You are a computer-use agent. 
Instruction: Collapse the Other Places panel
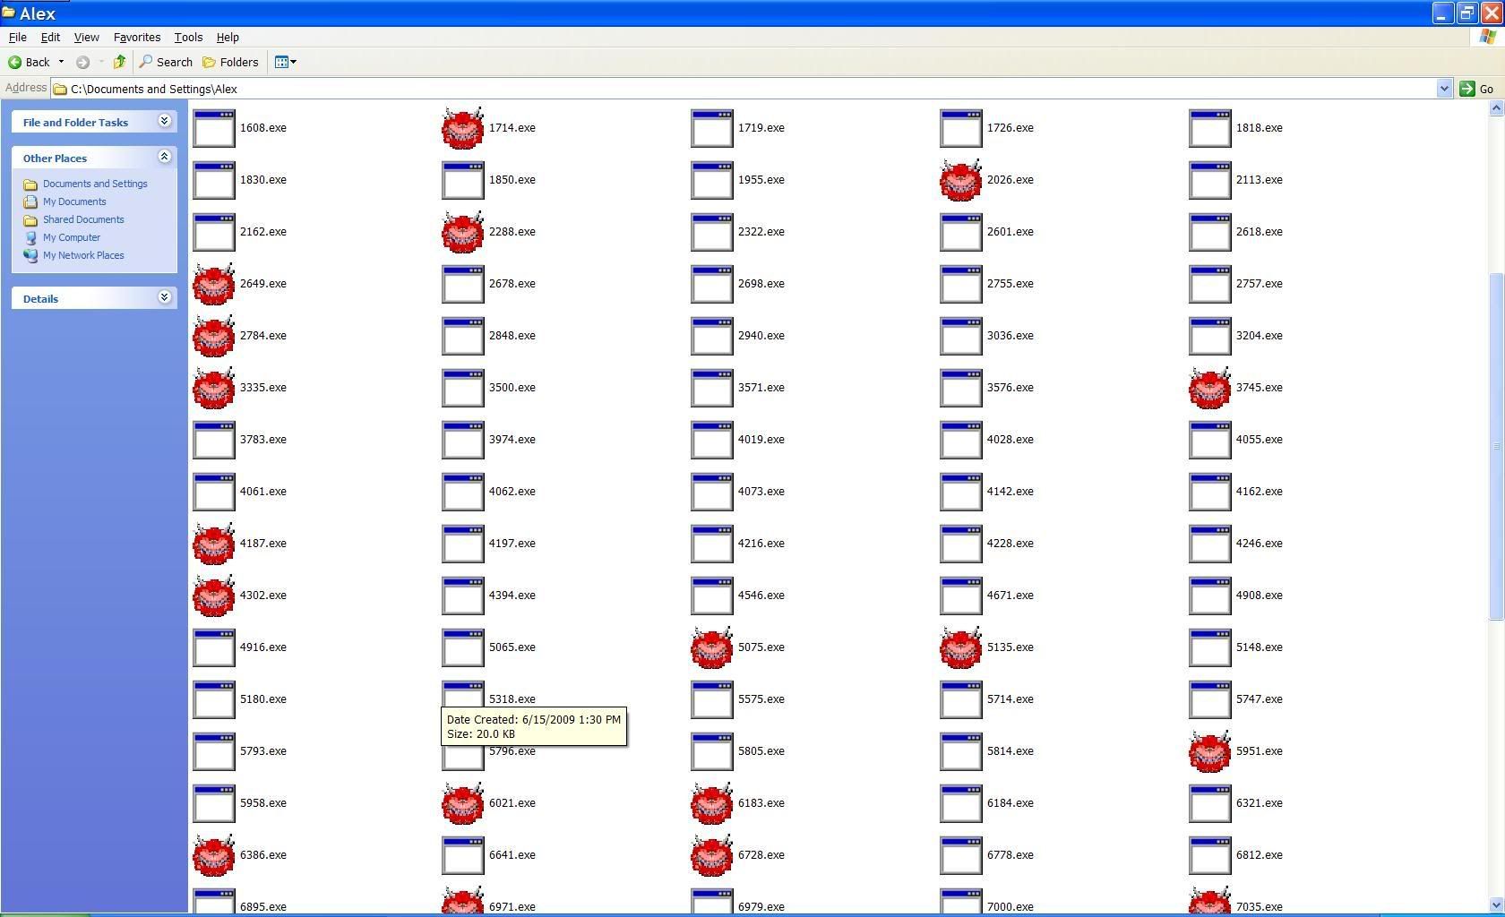click(164, 157)
